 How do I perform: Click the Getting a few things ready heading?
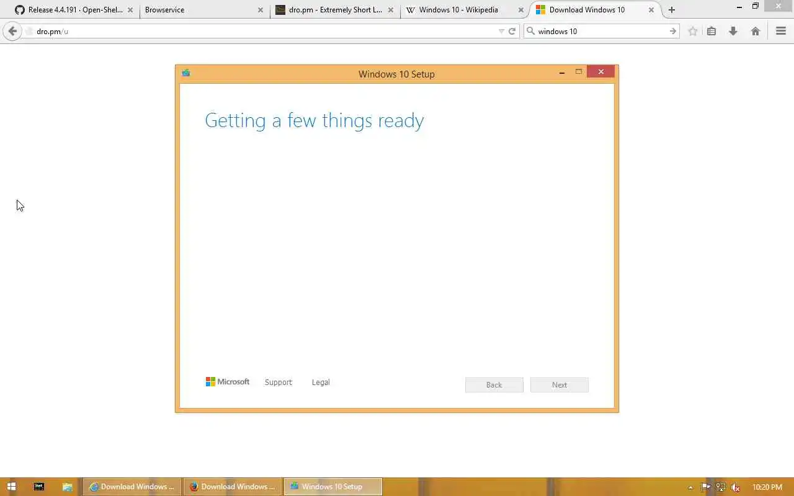(314, 120)
